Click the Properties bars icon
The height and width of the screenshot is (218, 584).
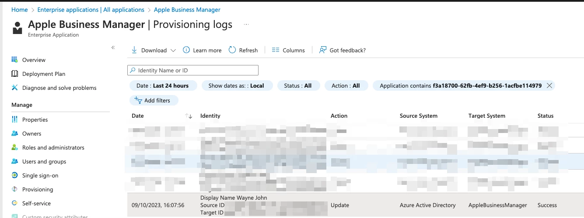[x=14, y=119]
